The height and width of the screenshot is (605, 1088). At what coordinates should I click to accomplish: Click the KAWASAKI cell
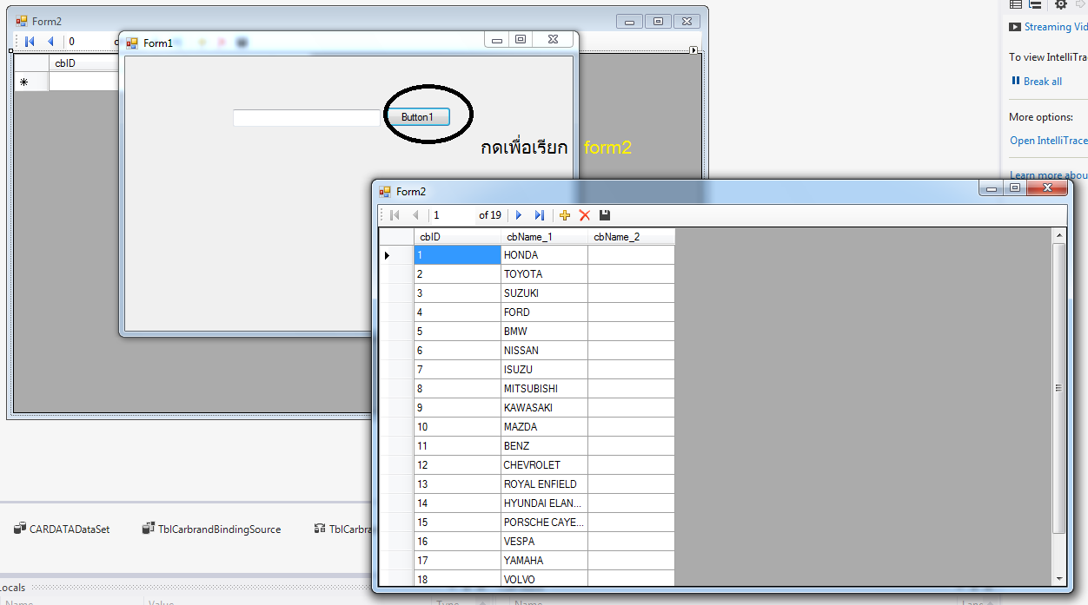pos(545,408)
